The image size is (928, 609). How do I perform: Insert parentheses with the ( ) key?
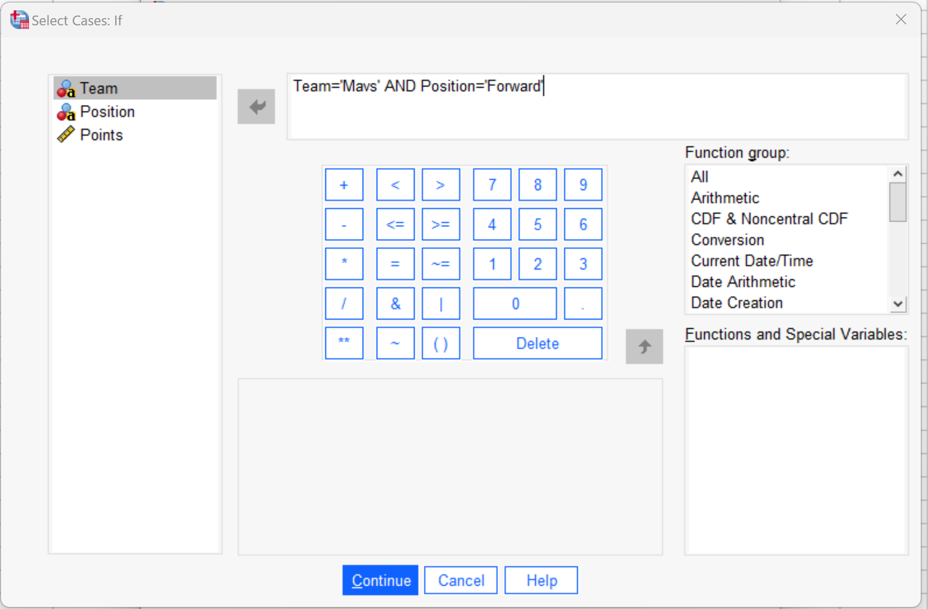click(440, 343)
